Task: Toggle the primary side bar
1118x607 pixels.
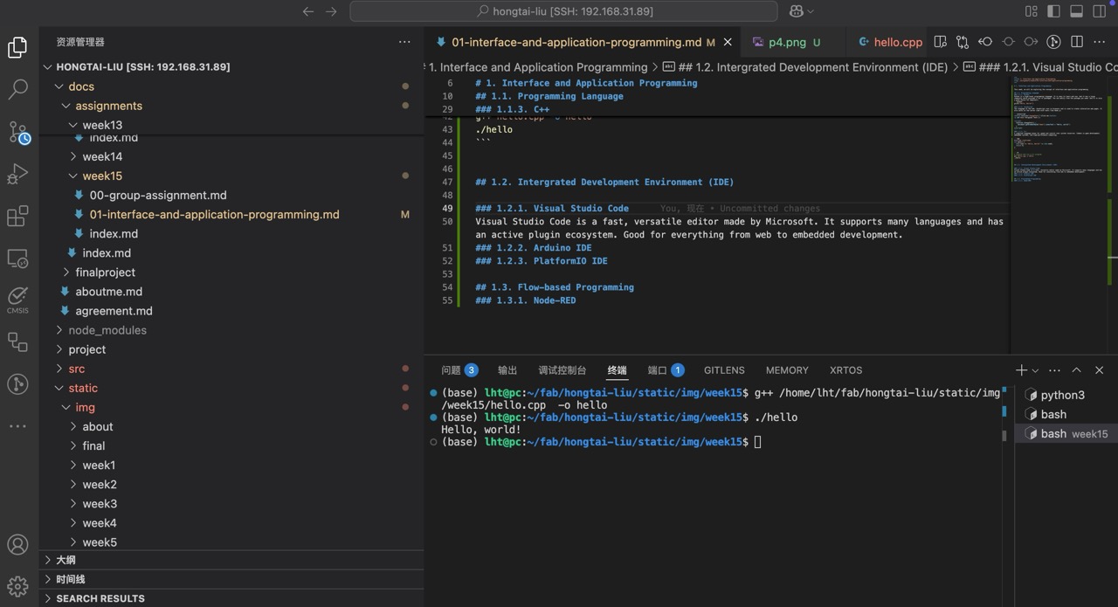Action: coord(1054,11)
